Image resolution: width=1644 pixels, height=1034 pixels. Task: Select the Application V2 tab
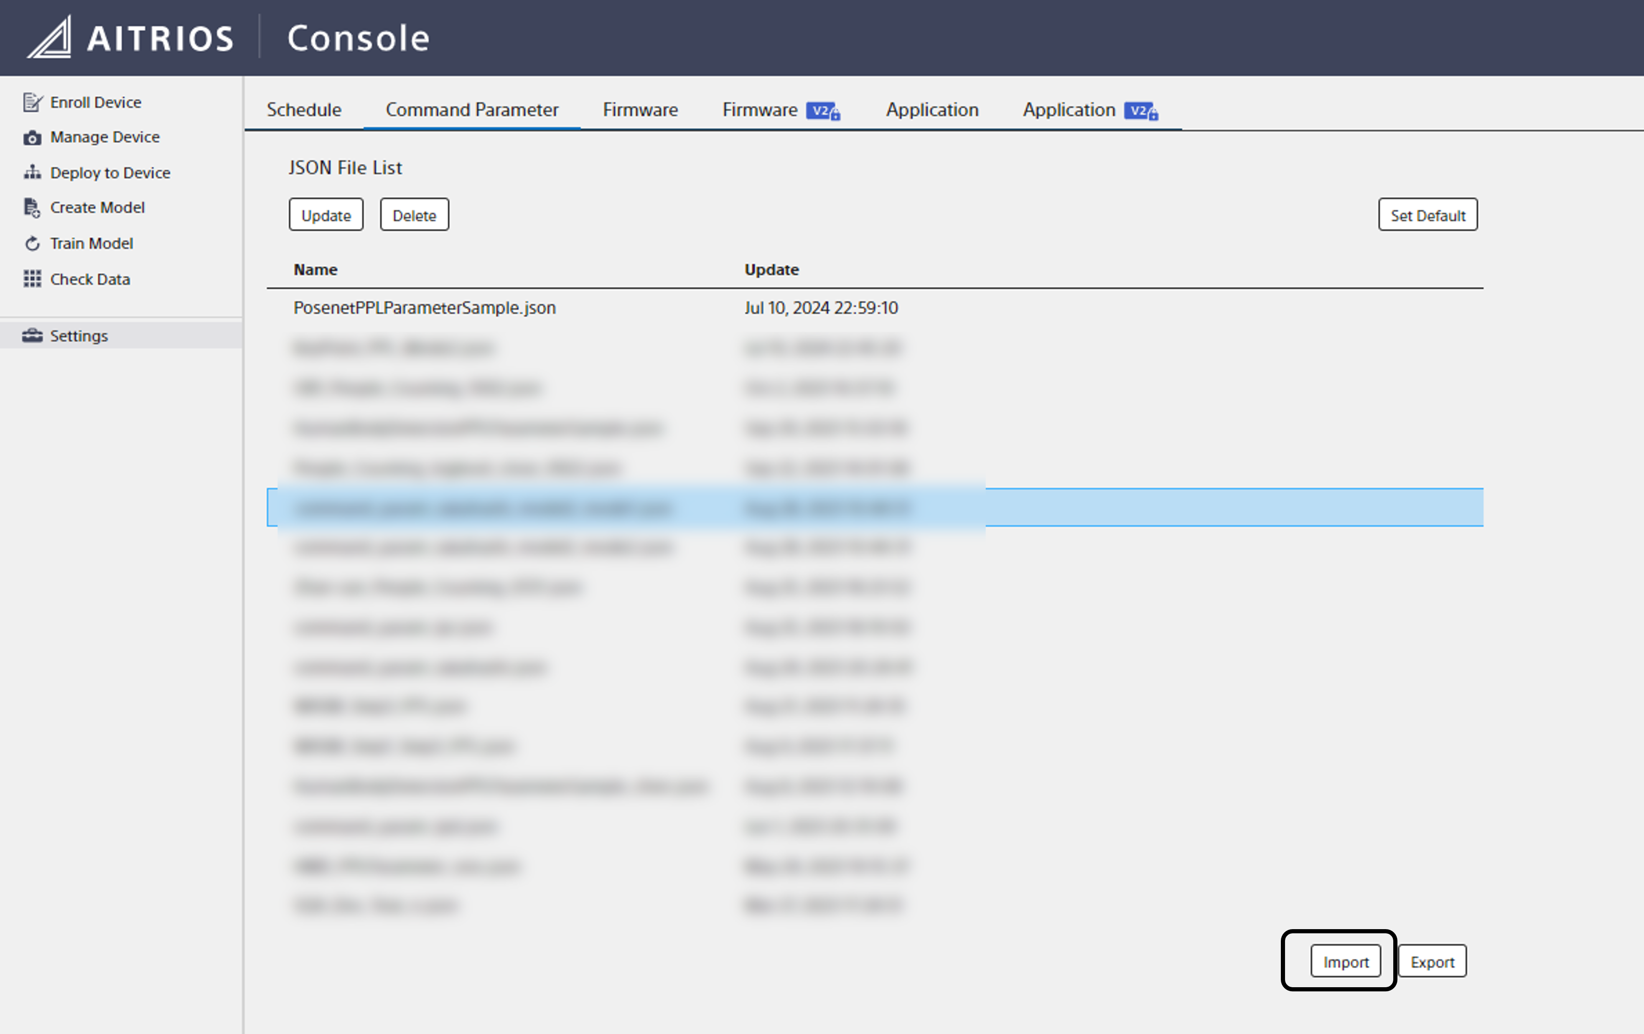tap(1087, 110)
